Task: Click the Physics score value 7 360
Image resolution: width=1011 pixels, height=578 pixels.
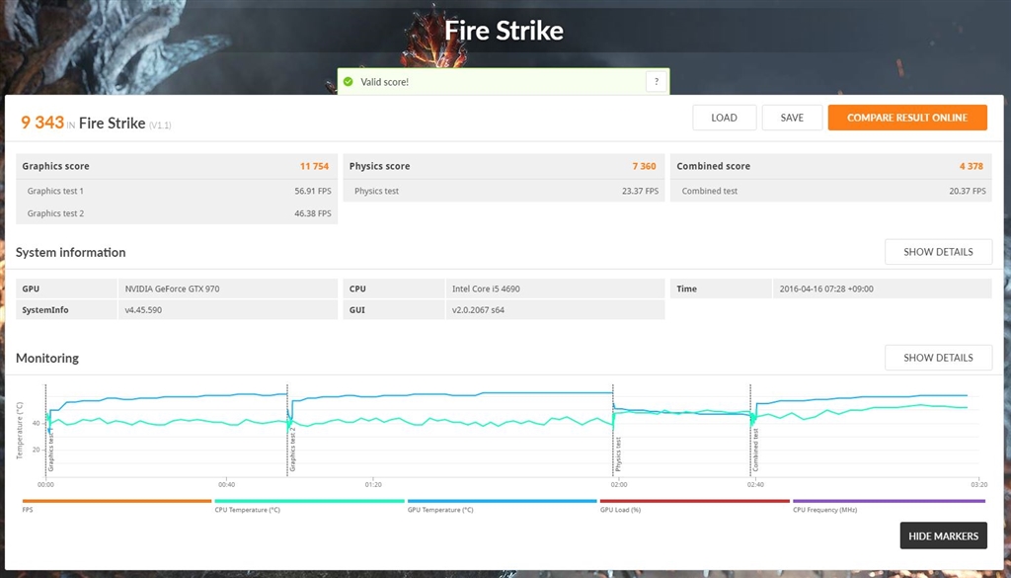Action: click(x=644, y=166)
